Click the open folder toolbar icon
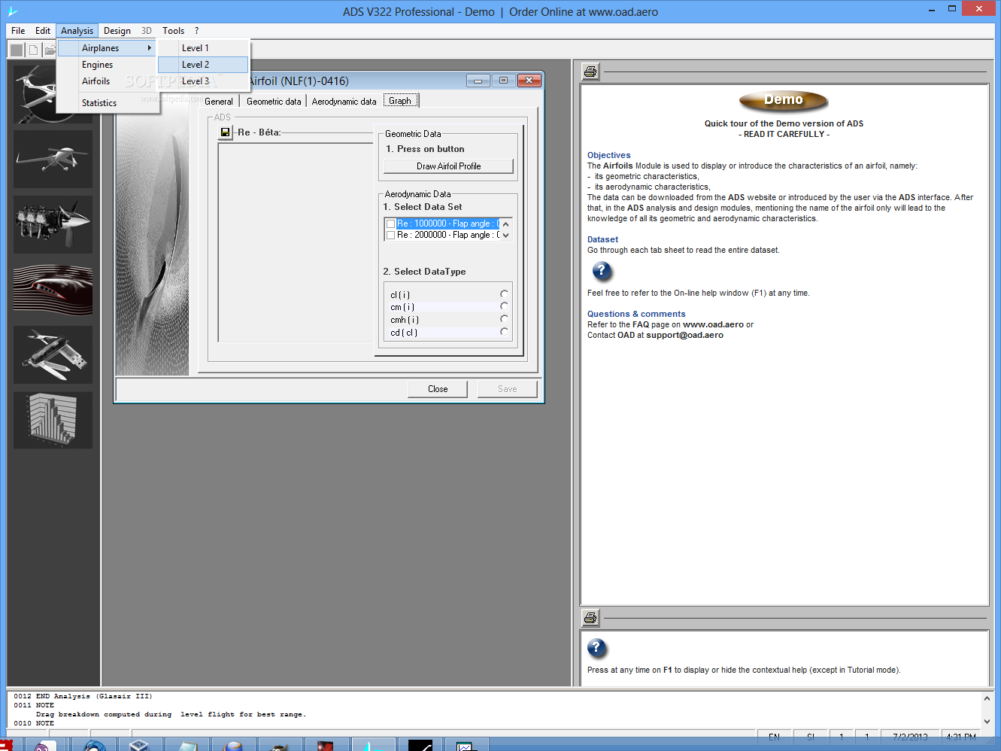 click(x=49, y=50)
